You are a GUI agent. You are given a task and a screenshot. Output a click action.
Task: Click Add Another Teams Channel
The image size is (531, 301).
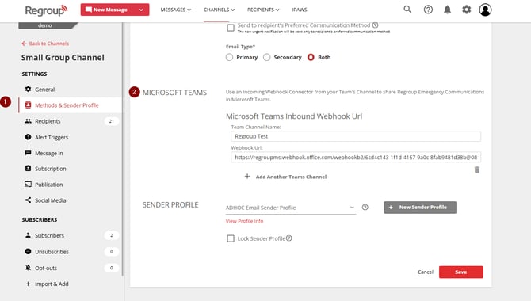291,177
